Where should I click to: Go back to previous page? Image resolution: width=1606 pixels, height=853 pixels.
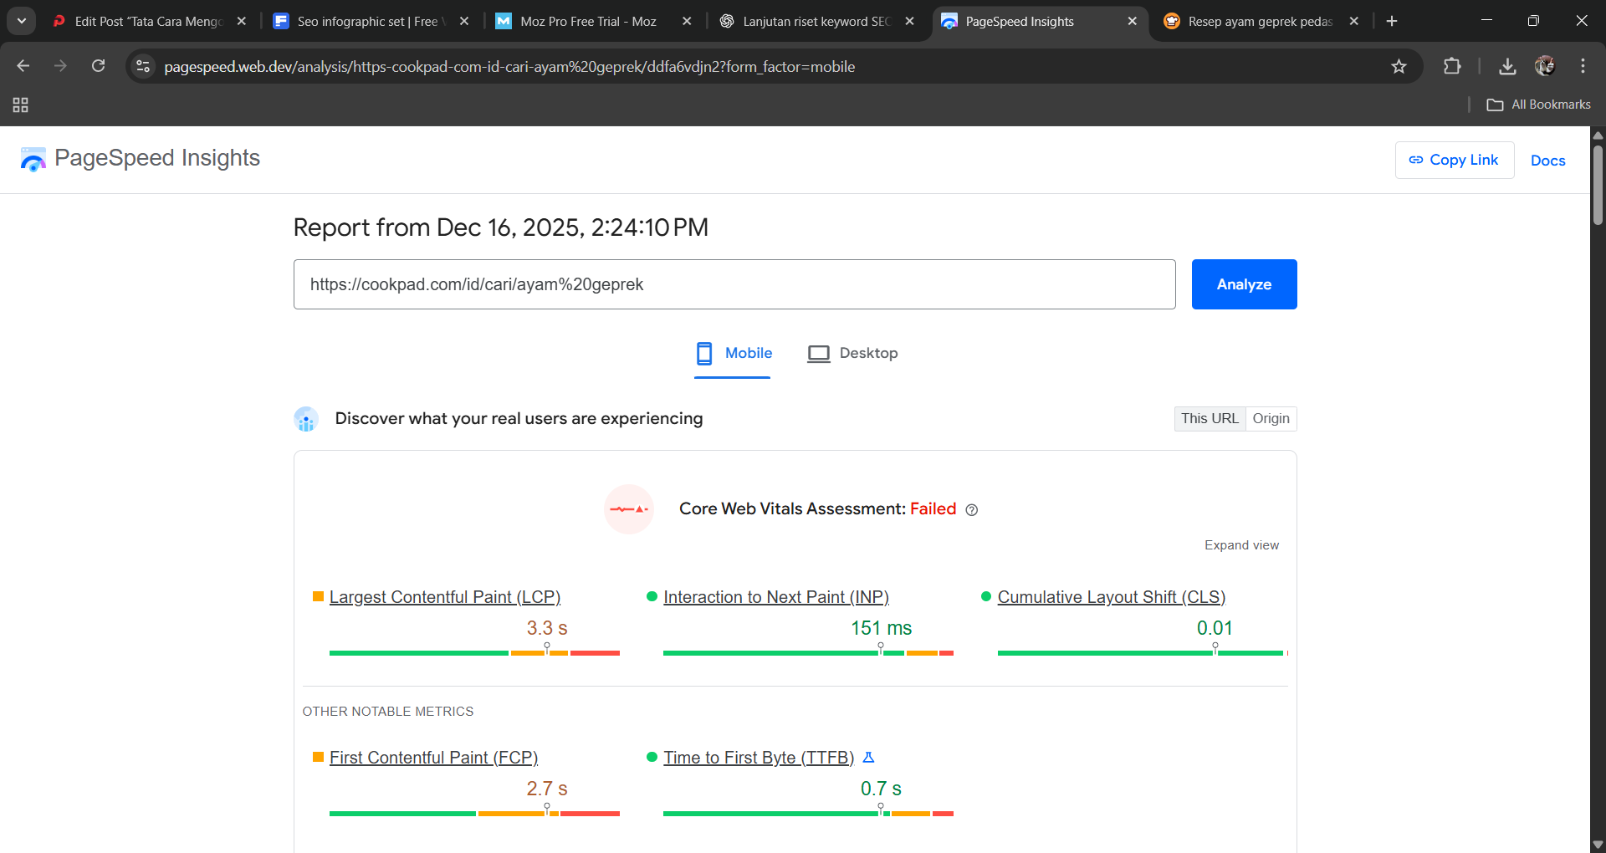[x=23, y=66]
